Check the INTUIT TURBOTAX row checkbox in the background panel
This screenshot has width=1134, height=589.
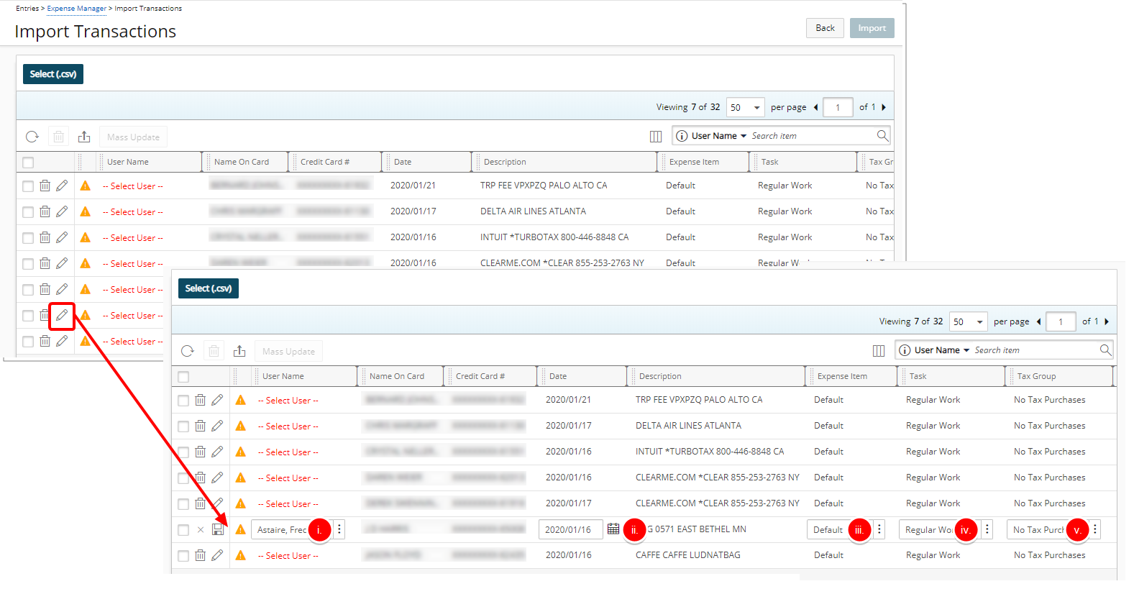[x=28, y=238]
